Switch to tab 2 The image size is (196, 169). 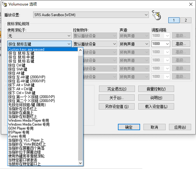click(186, 20)
